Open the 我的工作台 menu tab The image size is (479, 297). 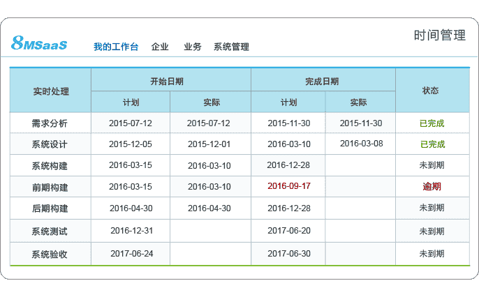(116, 47)
